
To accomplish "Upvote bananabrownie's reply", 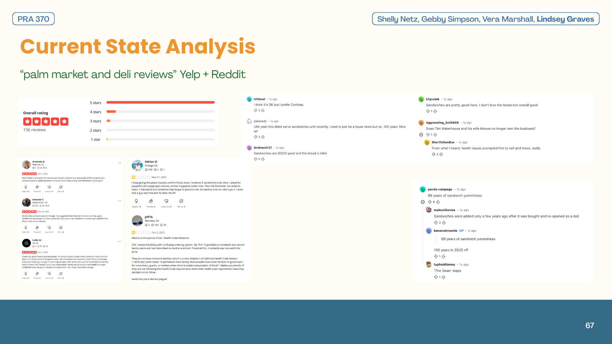I will (x=436, y=256).
